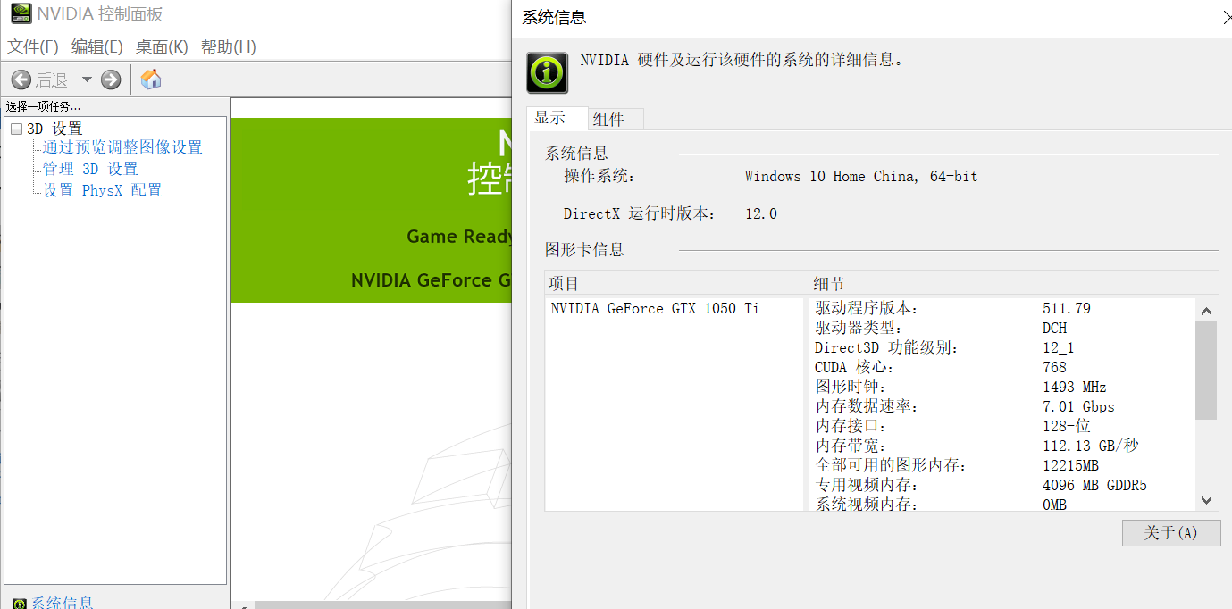Viewport: 1232px width, 609px height.
Task: Select the NVIDIA GeForce GTX 1050 Ti row
Action: (x=655, y=308)
